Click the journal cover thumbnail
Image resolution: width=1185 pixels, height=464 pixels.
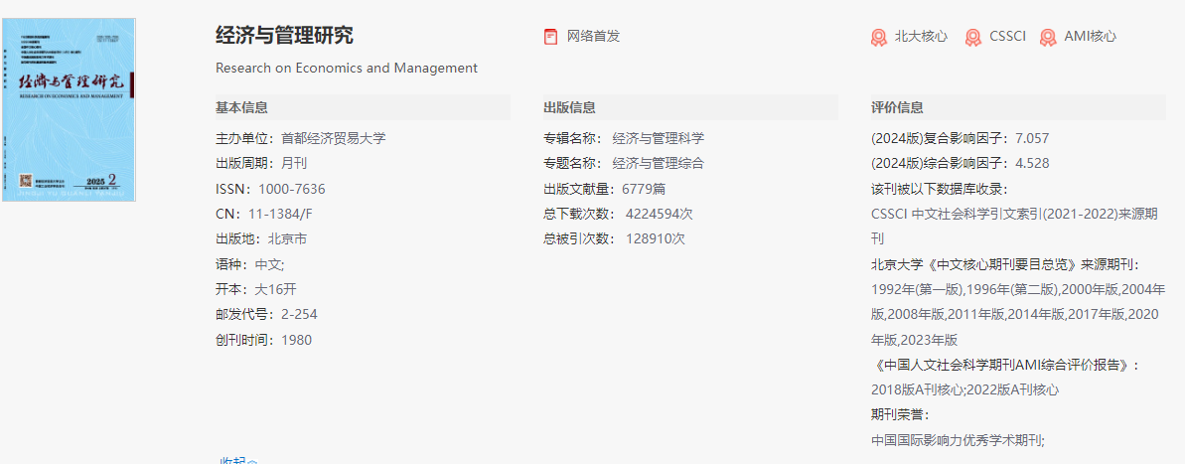coord(69,110)
